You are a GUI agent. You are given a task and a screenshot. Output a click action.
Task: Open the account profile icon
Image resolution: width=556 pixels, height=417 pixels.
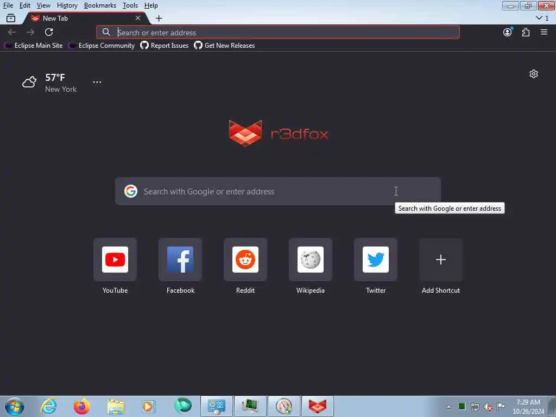click(508, 32)
